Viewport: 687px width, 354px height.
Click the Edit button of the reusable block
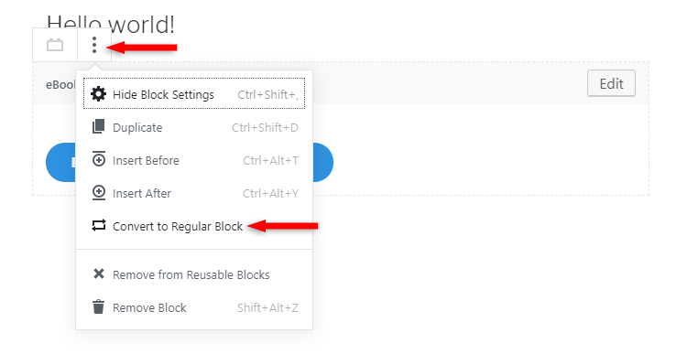(x=611, y=83)
